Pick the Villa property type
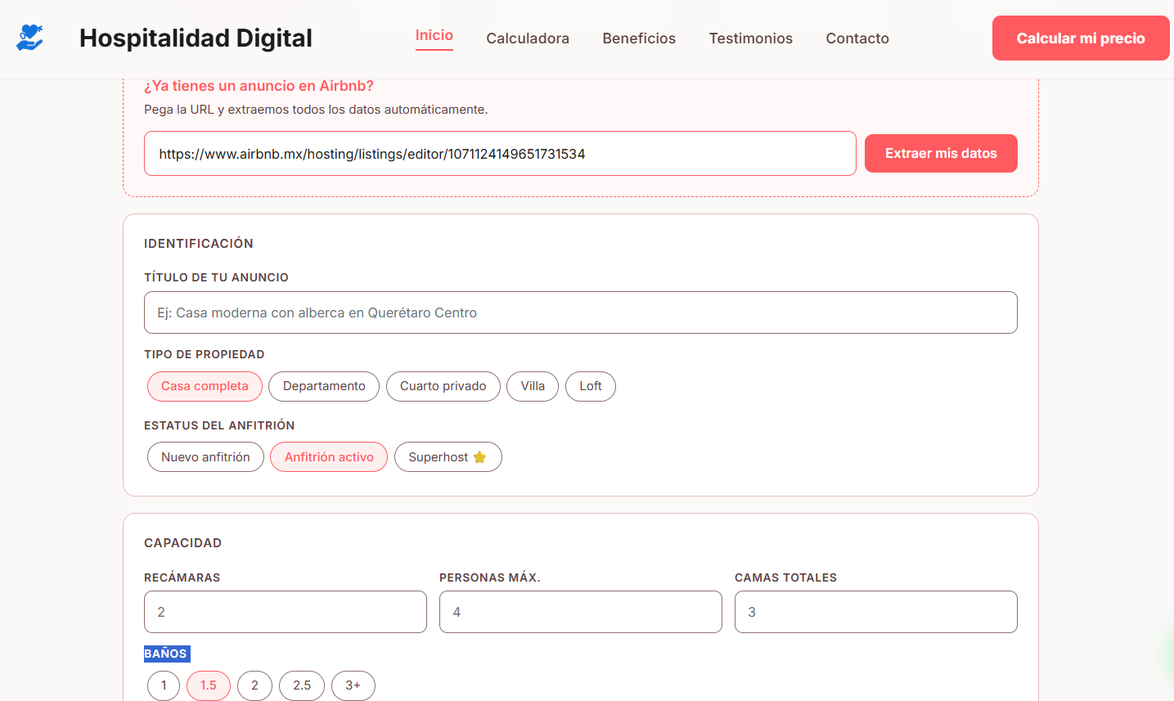 point(533,386)
